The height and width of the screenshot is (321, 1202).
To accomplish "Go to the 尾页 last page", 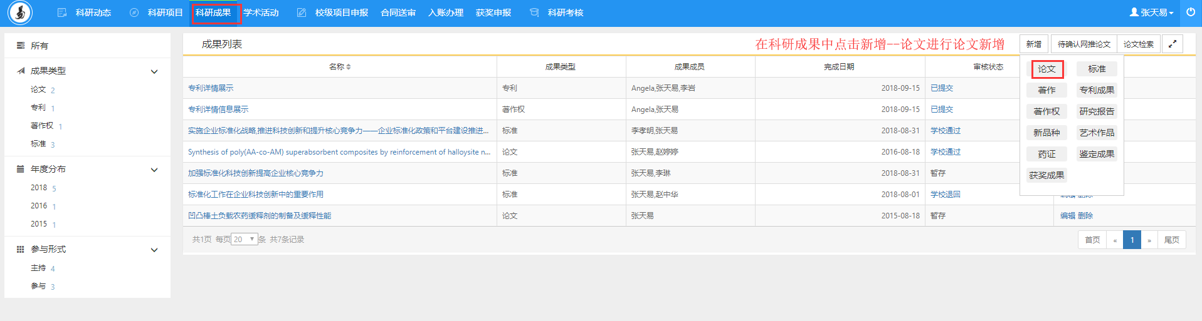I will coord(1171,240).
